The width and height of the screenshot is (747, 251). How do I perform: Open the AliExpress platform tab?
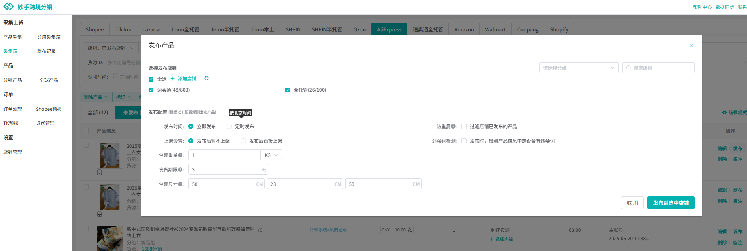389,29
